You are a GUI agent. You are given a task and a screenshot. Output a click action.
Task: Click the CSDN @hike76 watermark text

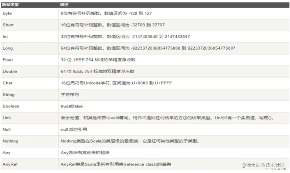271,169
